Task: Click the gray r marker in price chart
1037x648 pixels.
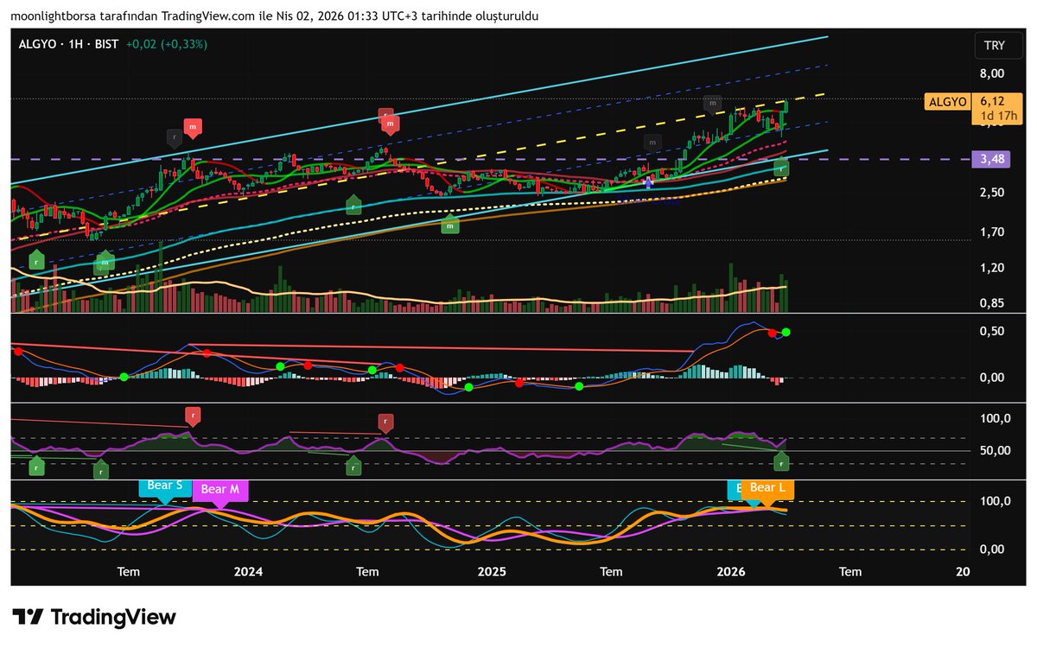Action: (174, 137)
